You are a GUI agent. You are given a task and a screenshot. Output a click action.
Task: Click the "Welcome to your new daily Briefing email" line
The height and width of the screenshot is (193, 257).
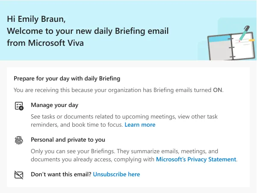(88, 31)
